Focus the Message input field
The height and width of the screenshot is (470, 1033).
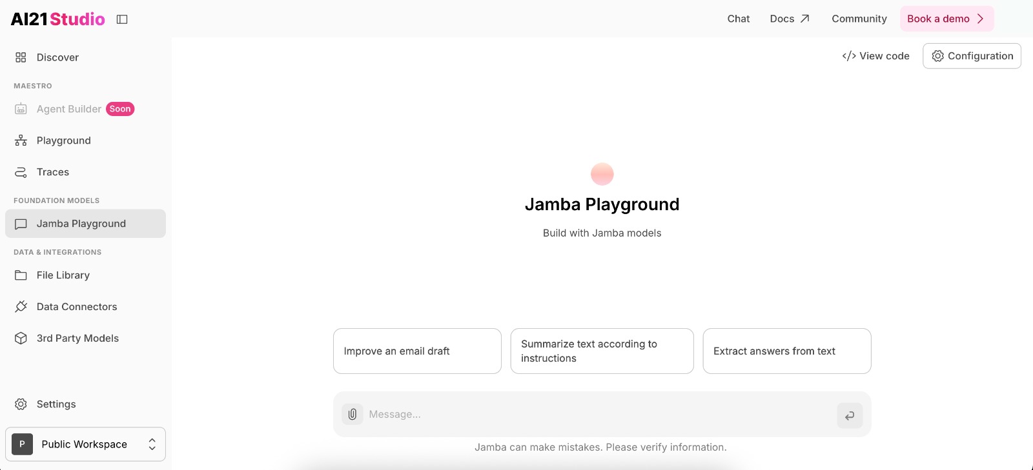click(594, 415)
